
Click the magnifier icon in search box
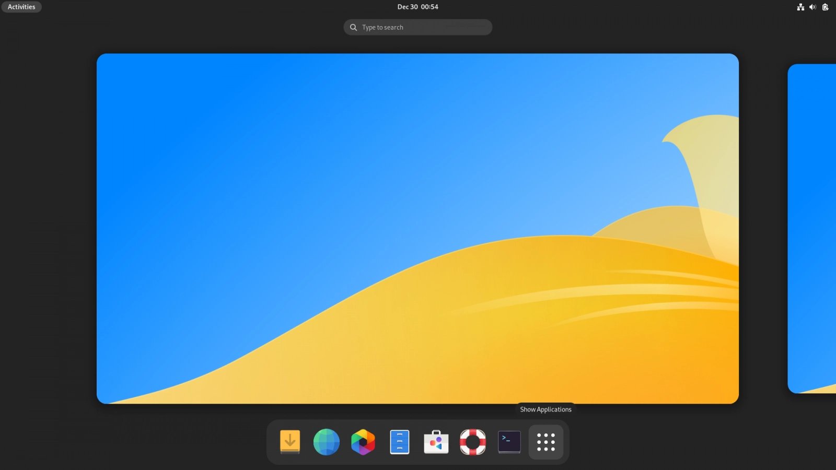click(x=354, y=27)
